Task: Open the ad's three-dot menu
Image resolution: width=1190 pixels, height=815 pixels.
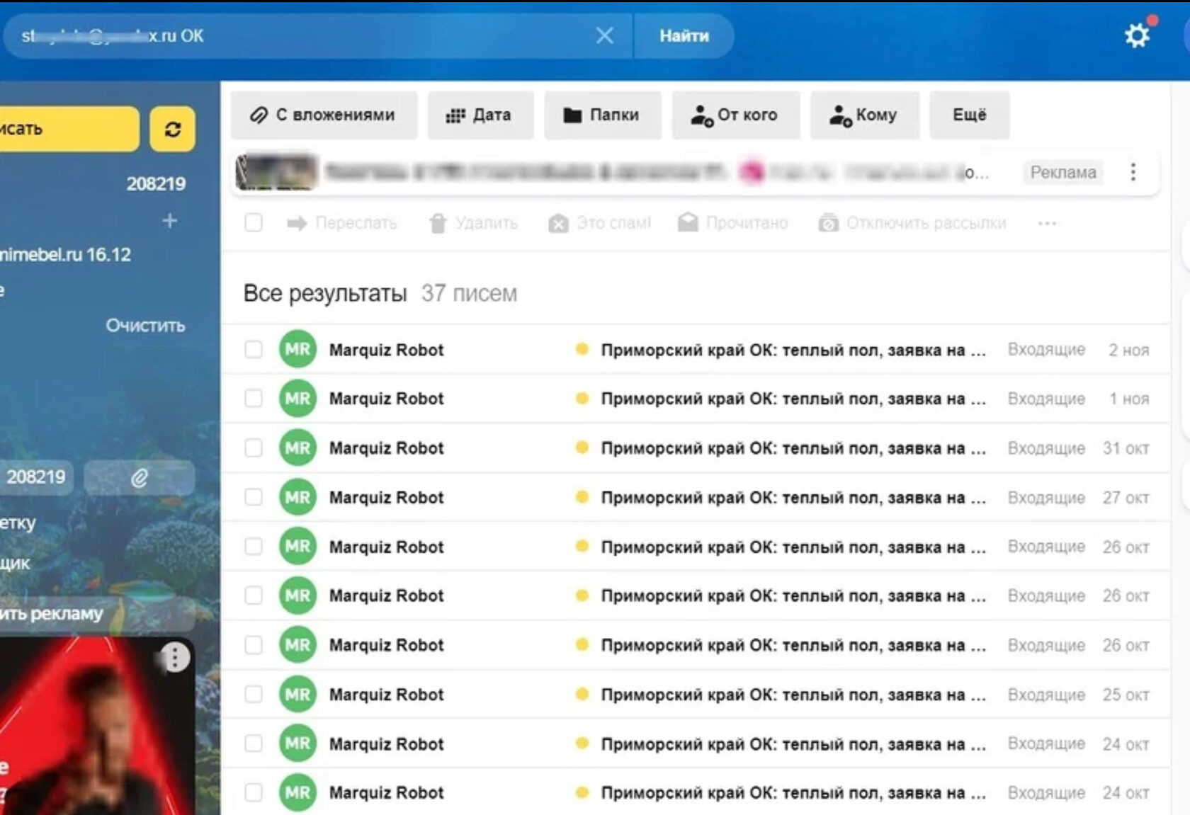Action: point(1133,172)
